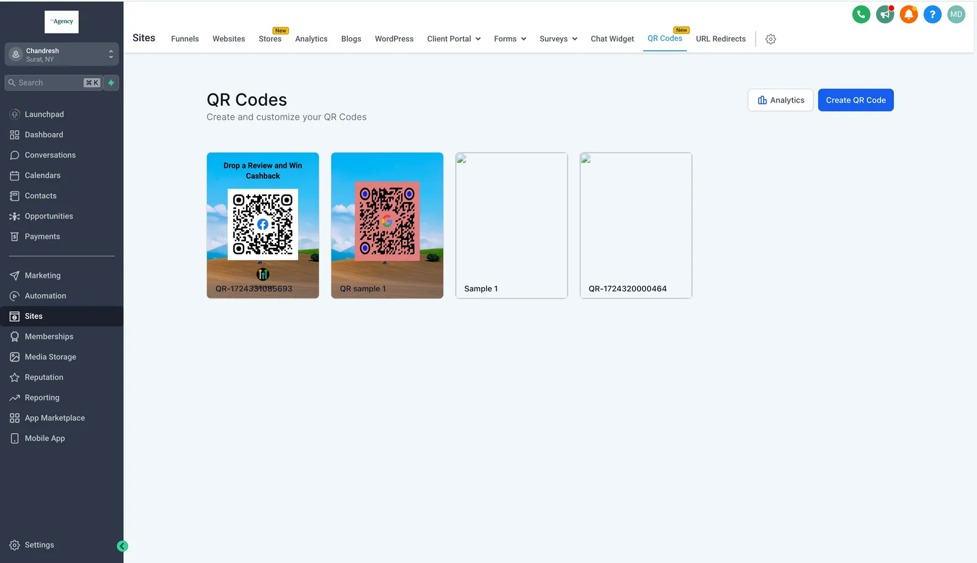Click the Analytics button
Screen dimensions: 977x563
pyautogui.click(x=781, y=100)
